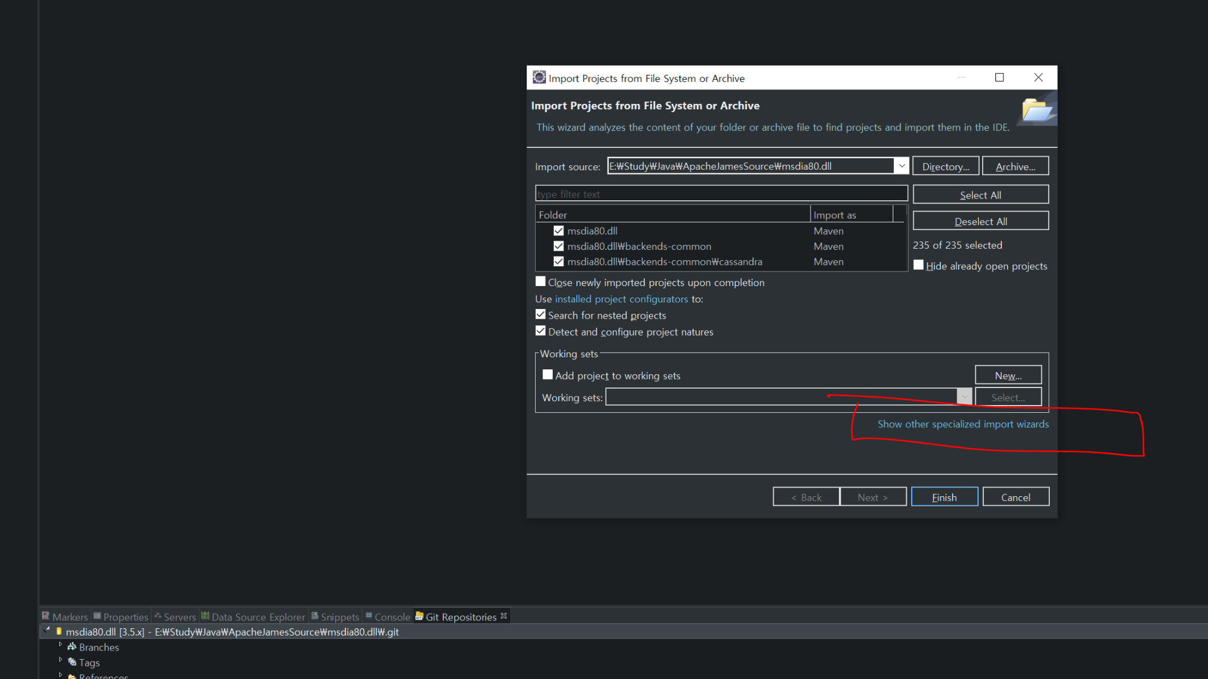Uncheck msdia80.dll\backends-common folder checkbox
The image size is (1208, 679).
[558, 246]
